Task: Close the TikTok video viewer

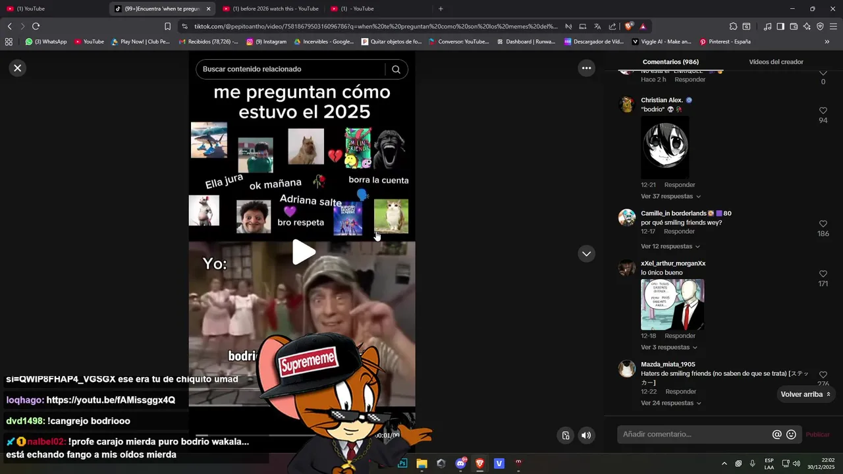Action: (18, 68)
